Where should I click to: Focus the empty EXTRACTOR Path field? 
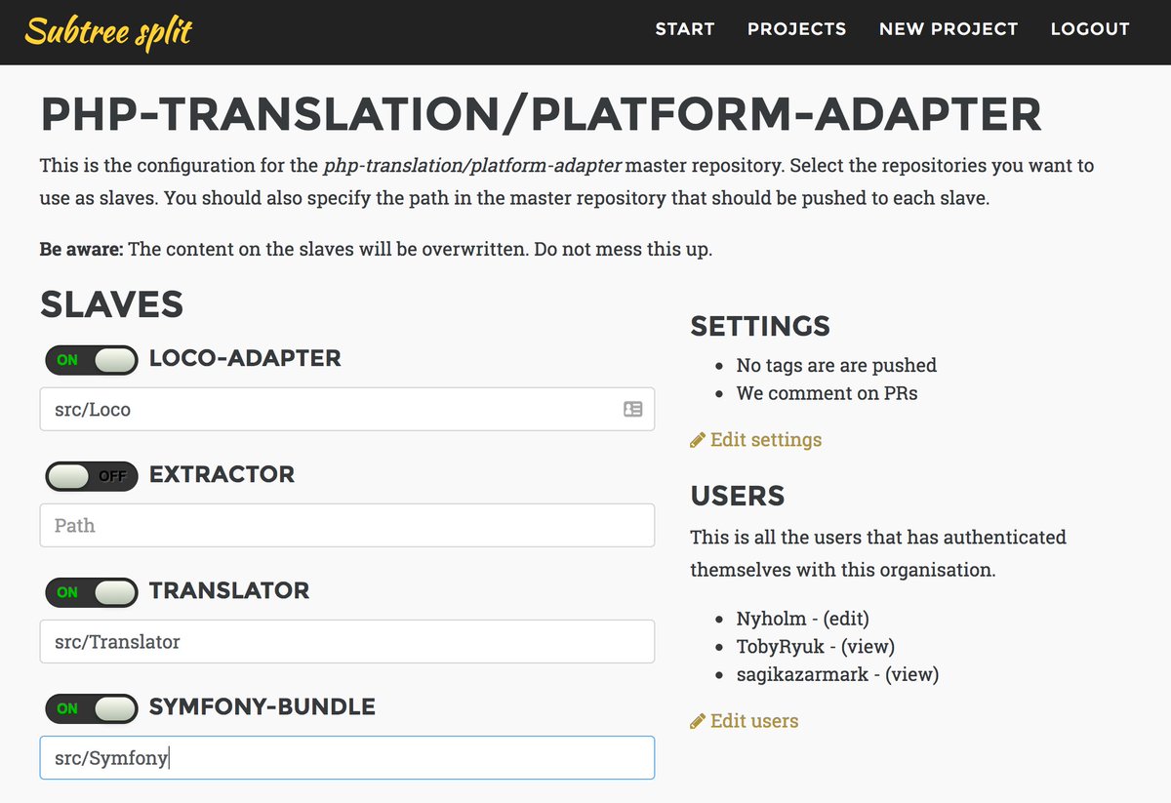(346, 525)
